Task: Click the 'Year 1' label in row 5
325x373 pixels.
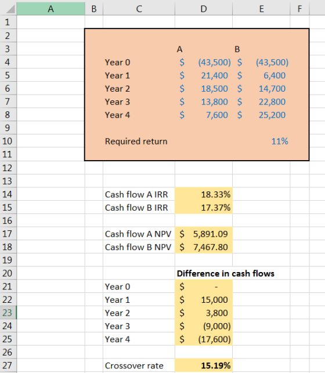Action: point(118,75)
